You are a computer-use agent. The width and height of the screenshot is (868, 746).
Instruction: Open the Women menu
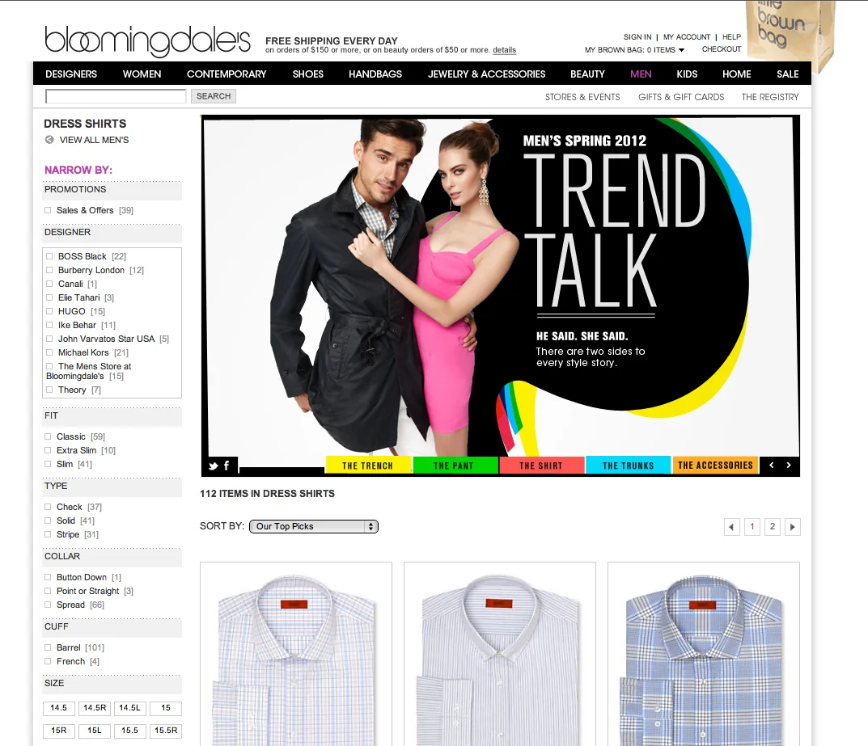click(142, 74)
